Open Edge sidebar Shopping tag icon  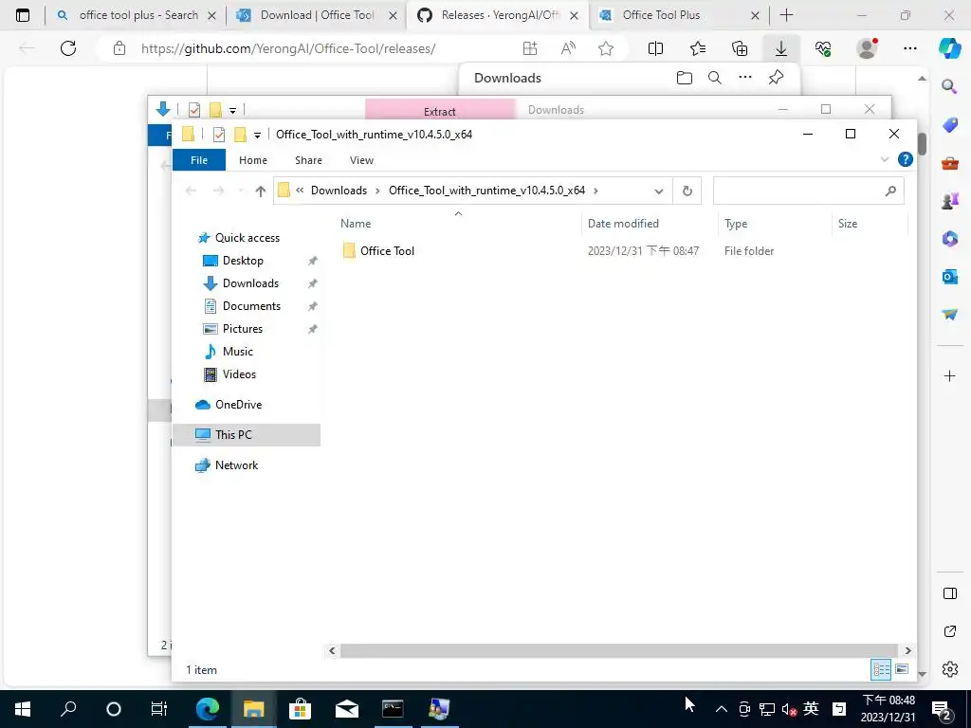pos(949,125)
